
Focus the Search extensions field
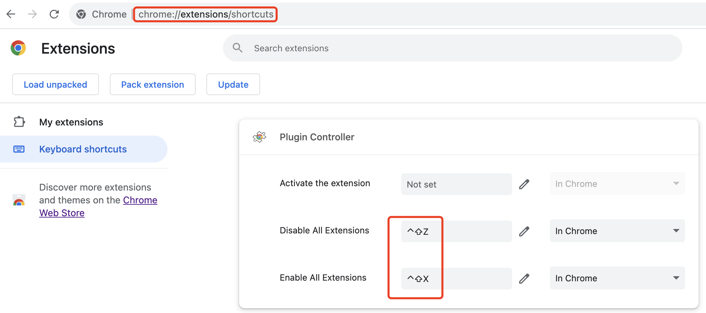459,48
